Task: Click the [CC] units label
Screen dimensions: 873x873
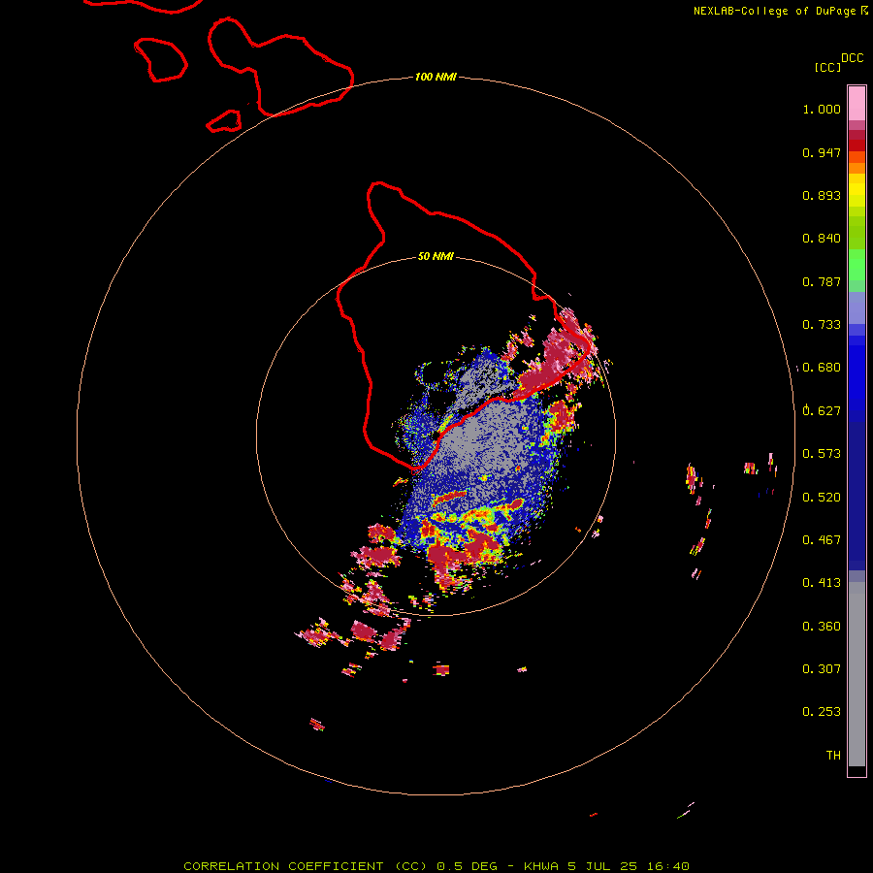Action: [827, 67]
